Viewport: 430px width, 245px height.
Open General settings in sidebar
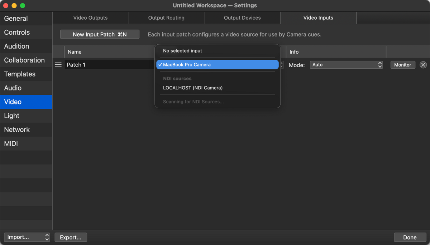[x=26, y=18]
